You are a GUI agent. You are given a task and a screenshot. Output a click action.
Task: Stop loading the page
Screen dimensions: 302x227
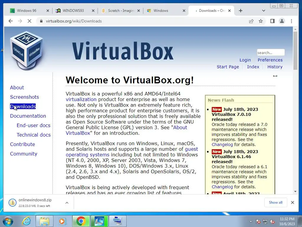click(x=29, y=21)
